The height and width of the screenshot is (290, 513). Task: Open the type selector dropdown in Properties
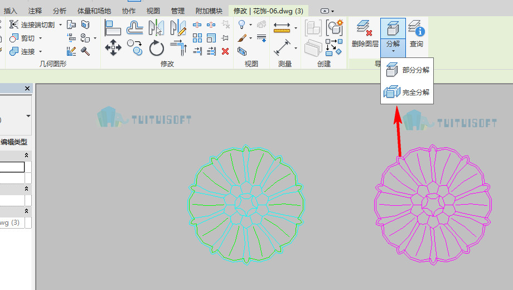point(28,116)
